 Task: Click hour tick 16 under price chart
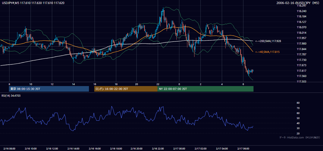(x=94, y=84)
